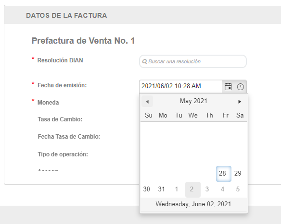This screenshot has width=281, height=224.
Task: Select day 28 in calendar
Action: [223, 174]
